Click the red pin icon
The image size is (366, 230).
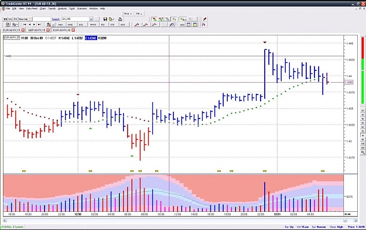pyautogui.click(x=204, y=19)
